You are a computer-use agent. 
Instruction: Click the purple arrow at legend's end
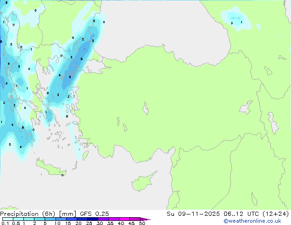pos(145,219)
